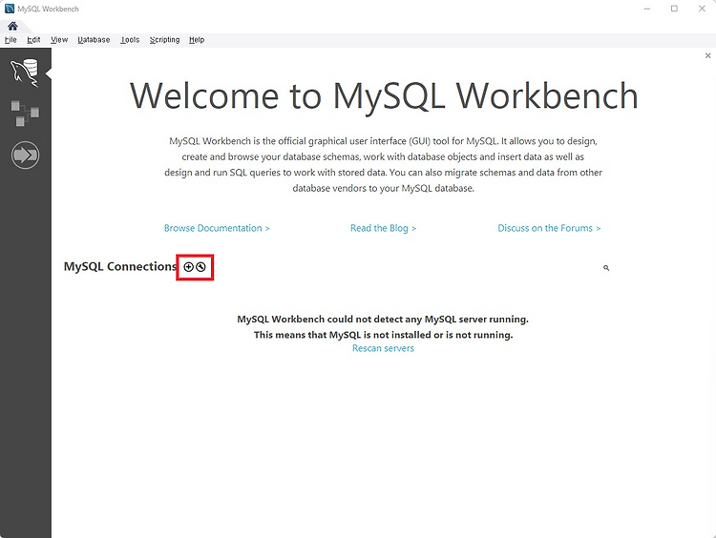716x538 pixels.
Task: Open the Database menu
Action: (94, 40)
